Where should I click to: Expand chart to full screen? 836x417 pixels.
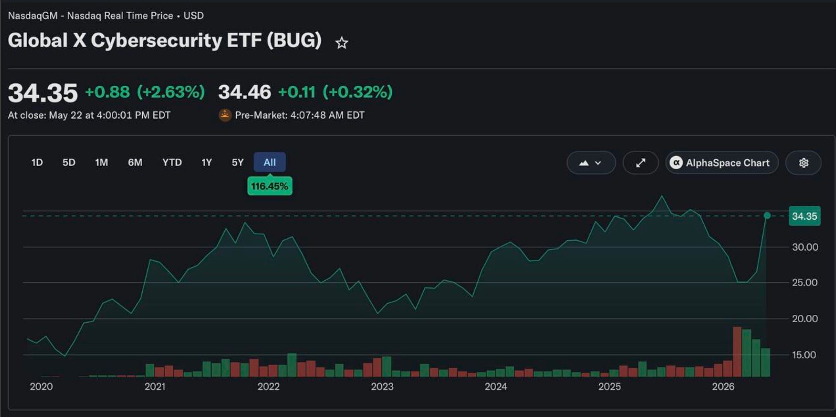point(641,163)
